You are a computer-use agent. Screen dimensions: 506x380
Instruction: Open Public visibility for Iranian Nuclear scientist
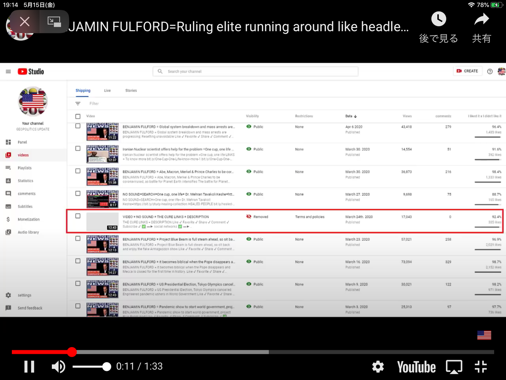pos(255,149)
